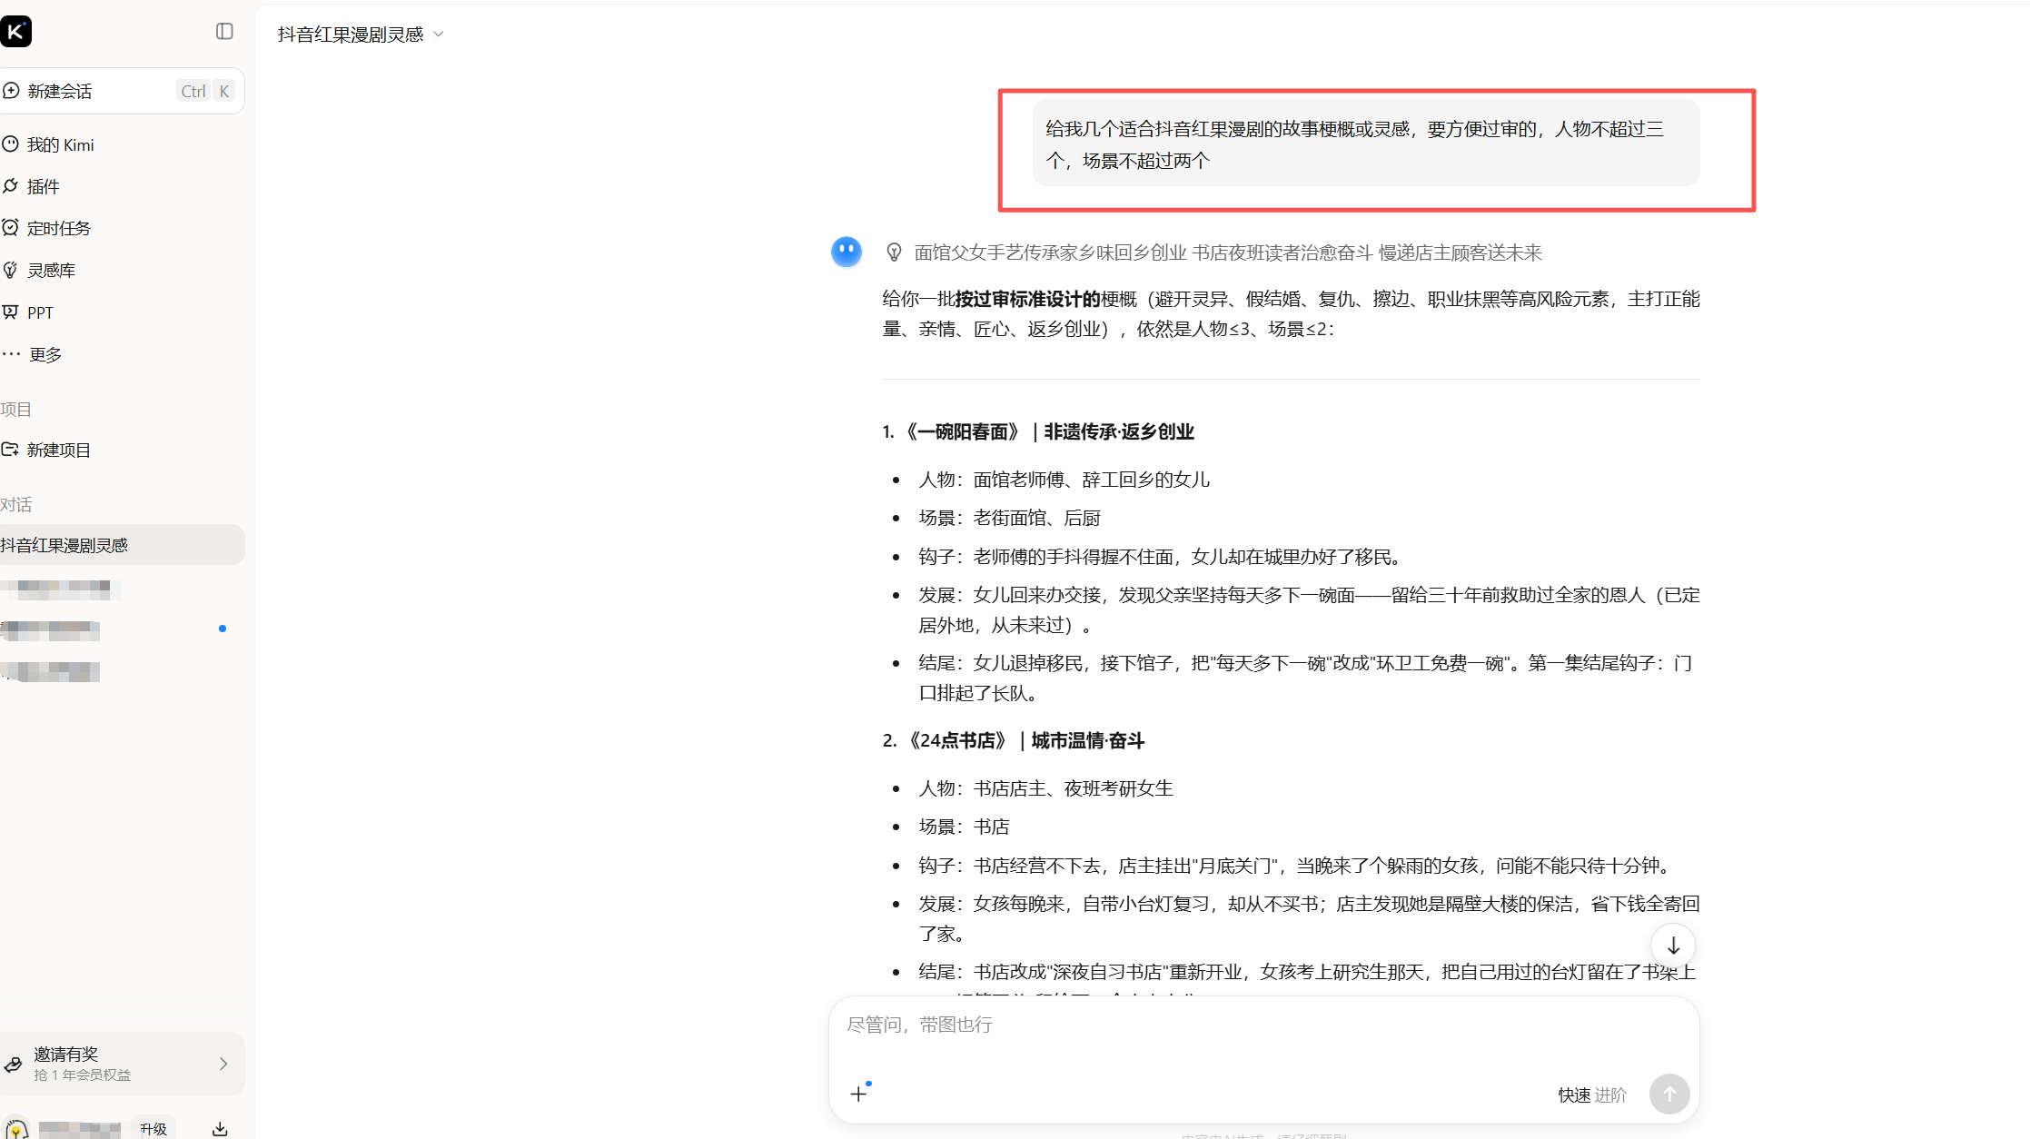
Task: Click the Ctrl K shortcut hint
Action: (205, 91)
